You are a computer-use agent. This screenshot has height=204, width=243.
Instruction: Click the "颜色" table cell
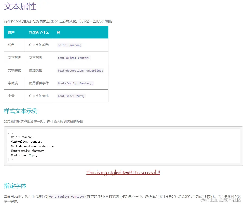pyautogui.click(x=11, y=45)
